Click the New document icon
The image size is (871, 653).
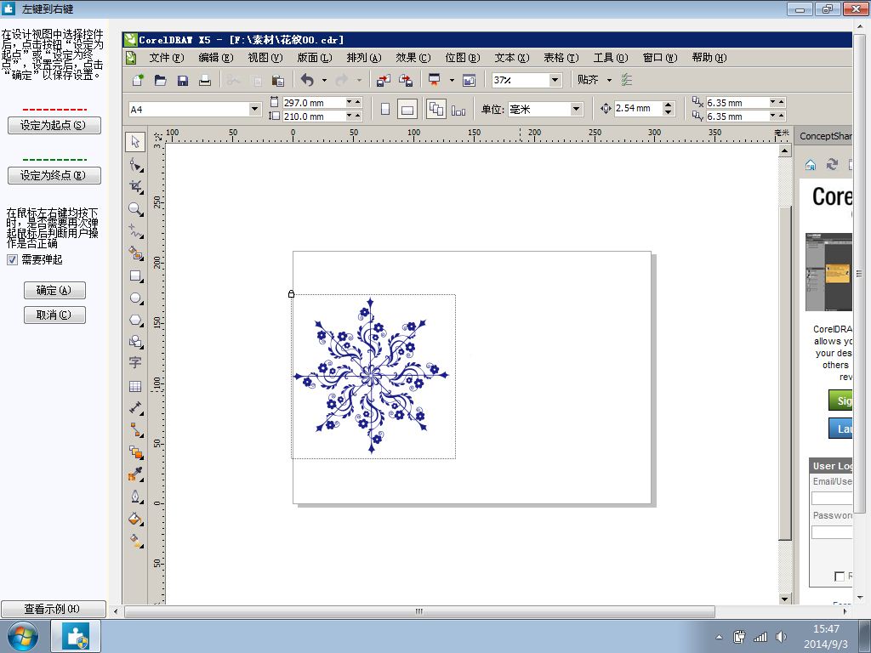138,80
